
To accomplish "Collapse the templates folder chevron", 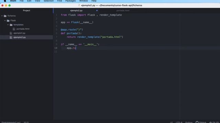I will point(8,25).
